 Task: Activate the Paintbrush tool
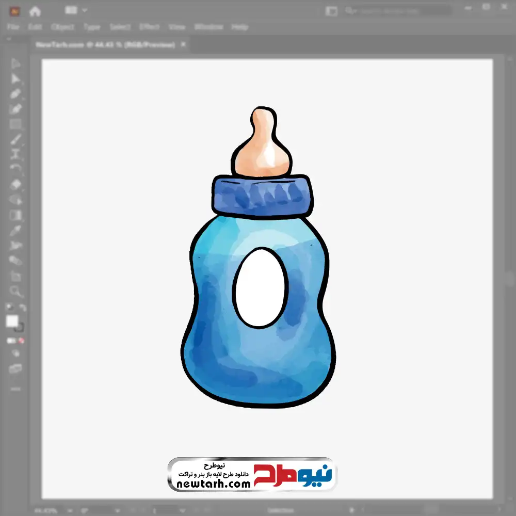(15, 139)
